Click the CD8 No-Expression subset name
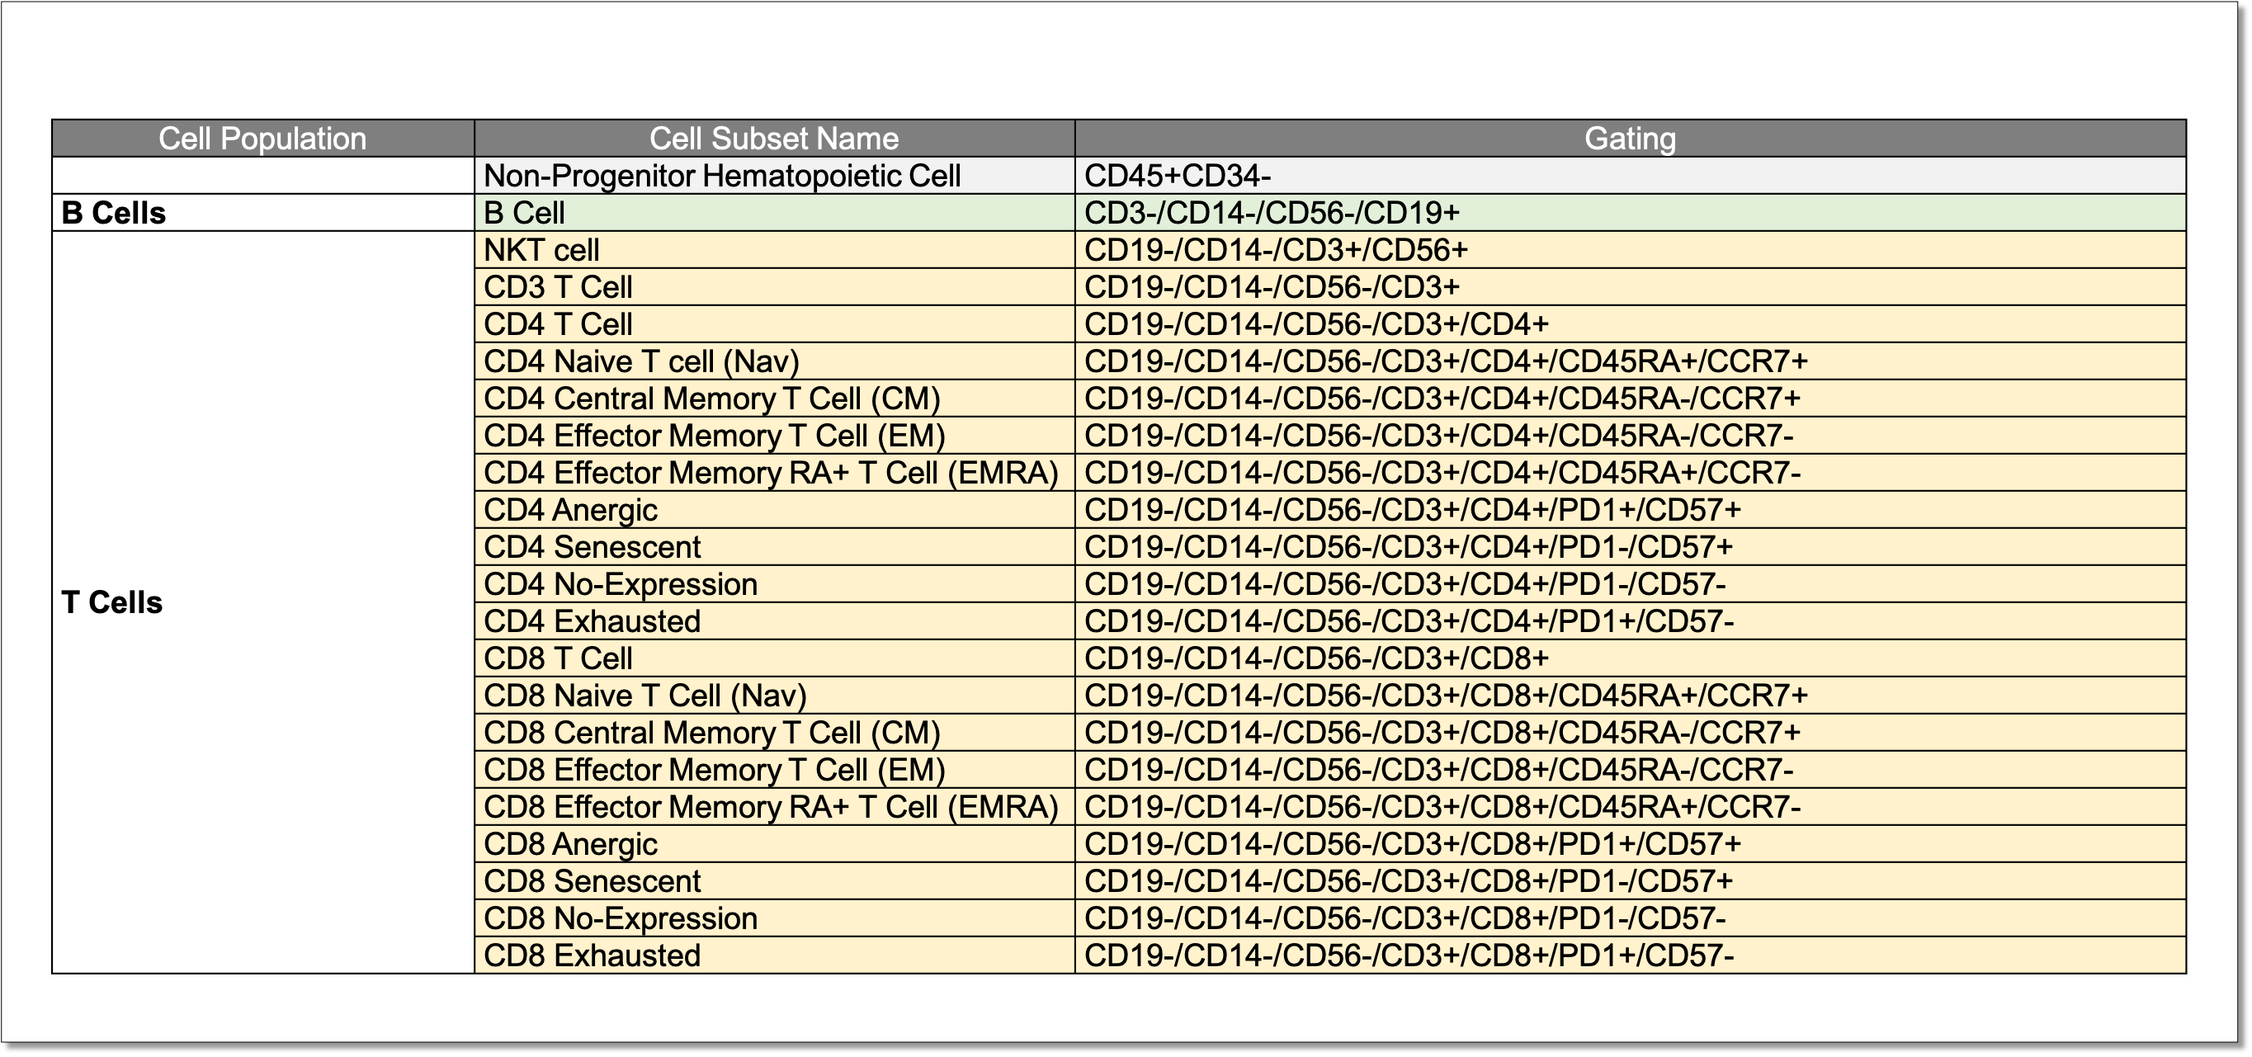The image size is (2252, 1057). (x=621, y=919)
